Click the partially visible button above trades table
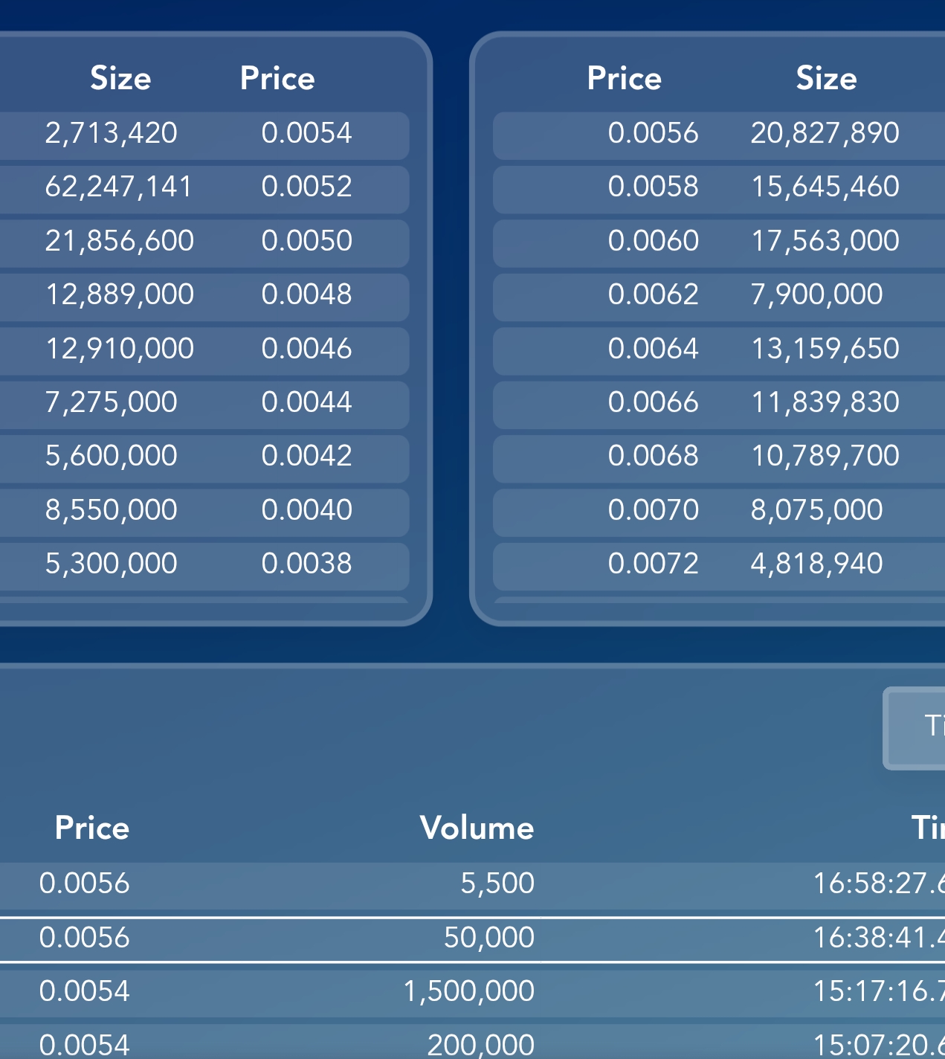The height and width of the screenshot is (1059, 945). tap(915, 728)
